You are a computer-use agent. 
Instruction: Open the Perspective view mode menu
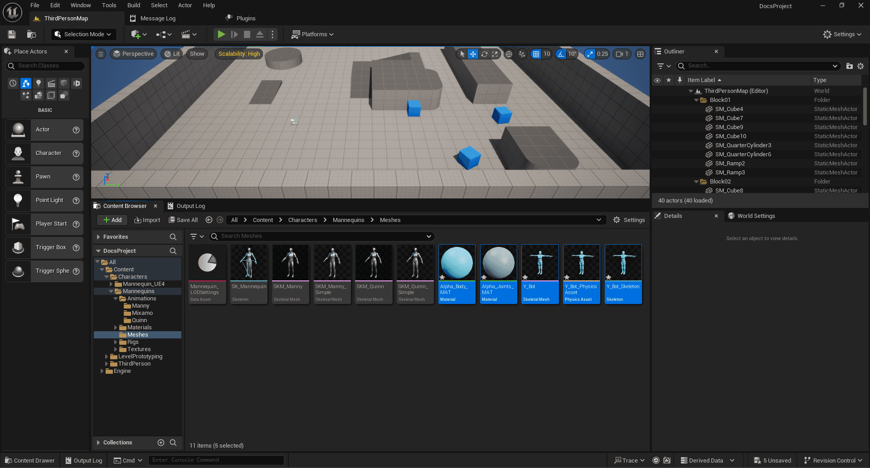click(x=133, y=54)
